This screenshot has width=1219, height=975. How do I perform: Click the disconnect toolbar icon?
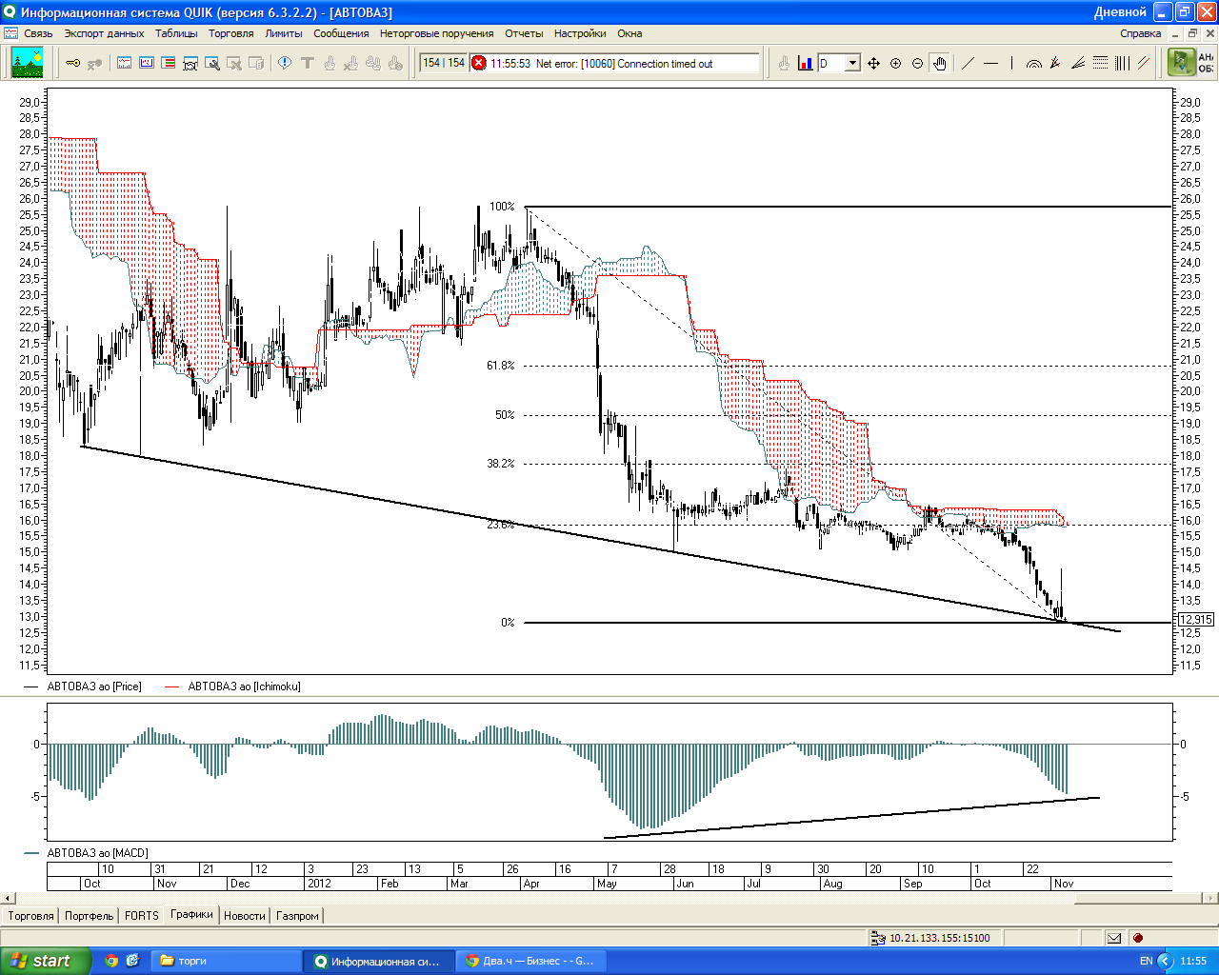[94, 64]
